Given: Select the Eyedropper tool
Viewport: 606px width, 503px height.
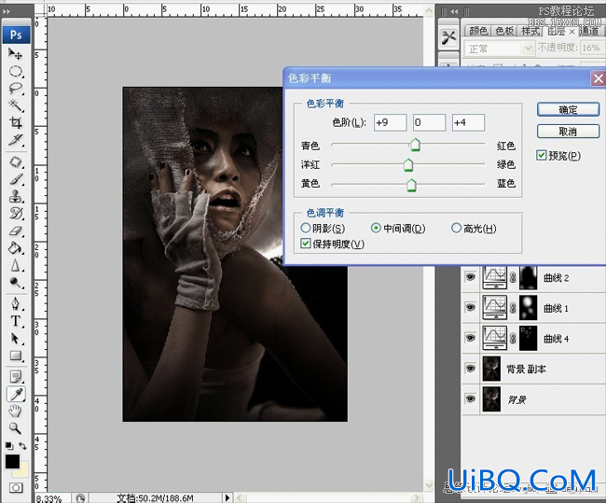Looking at the screenshot, I should 16,394.
